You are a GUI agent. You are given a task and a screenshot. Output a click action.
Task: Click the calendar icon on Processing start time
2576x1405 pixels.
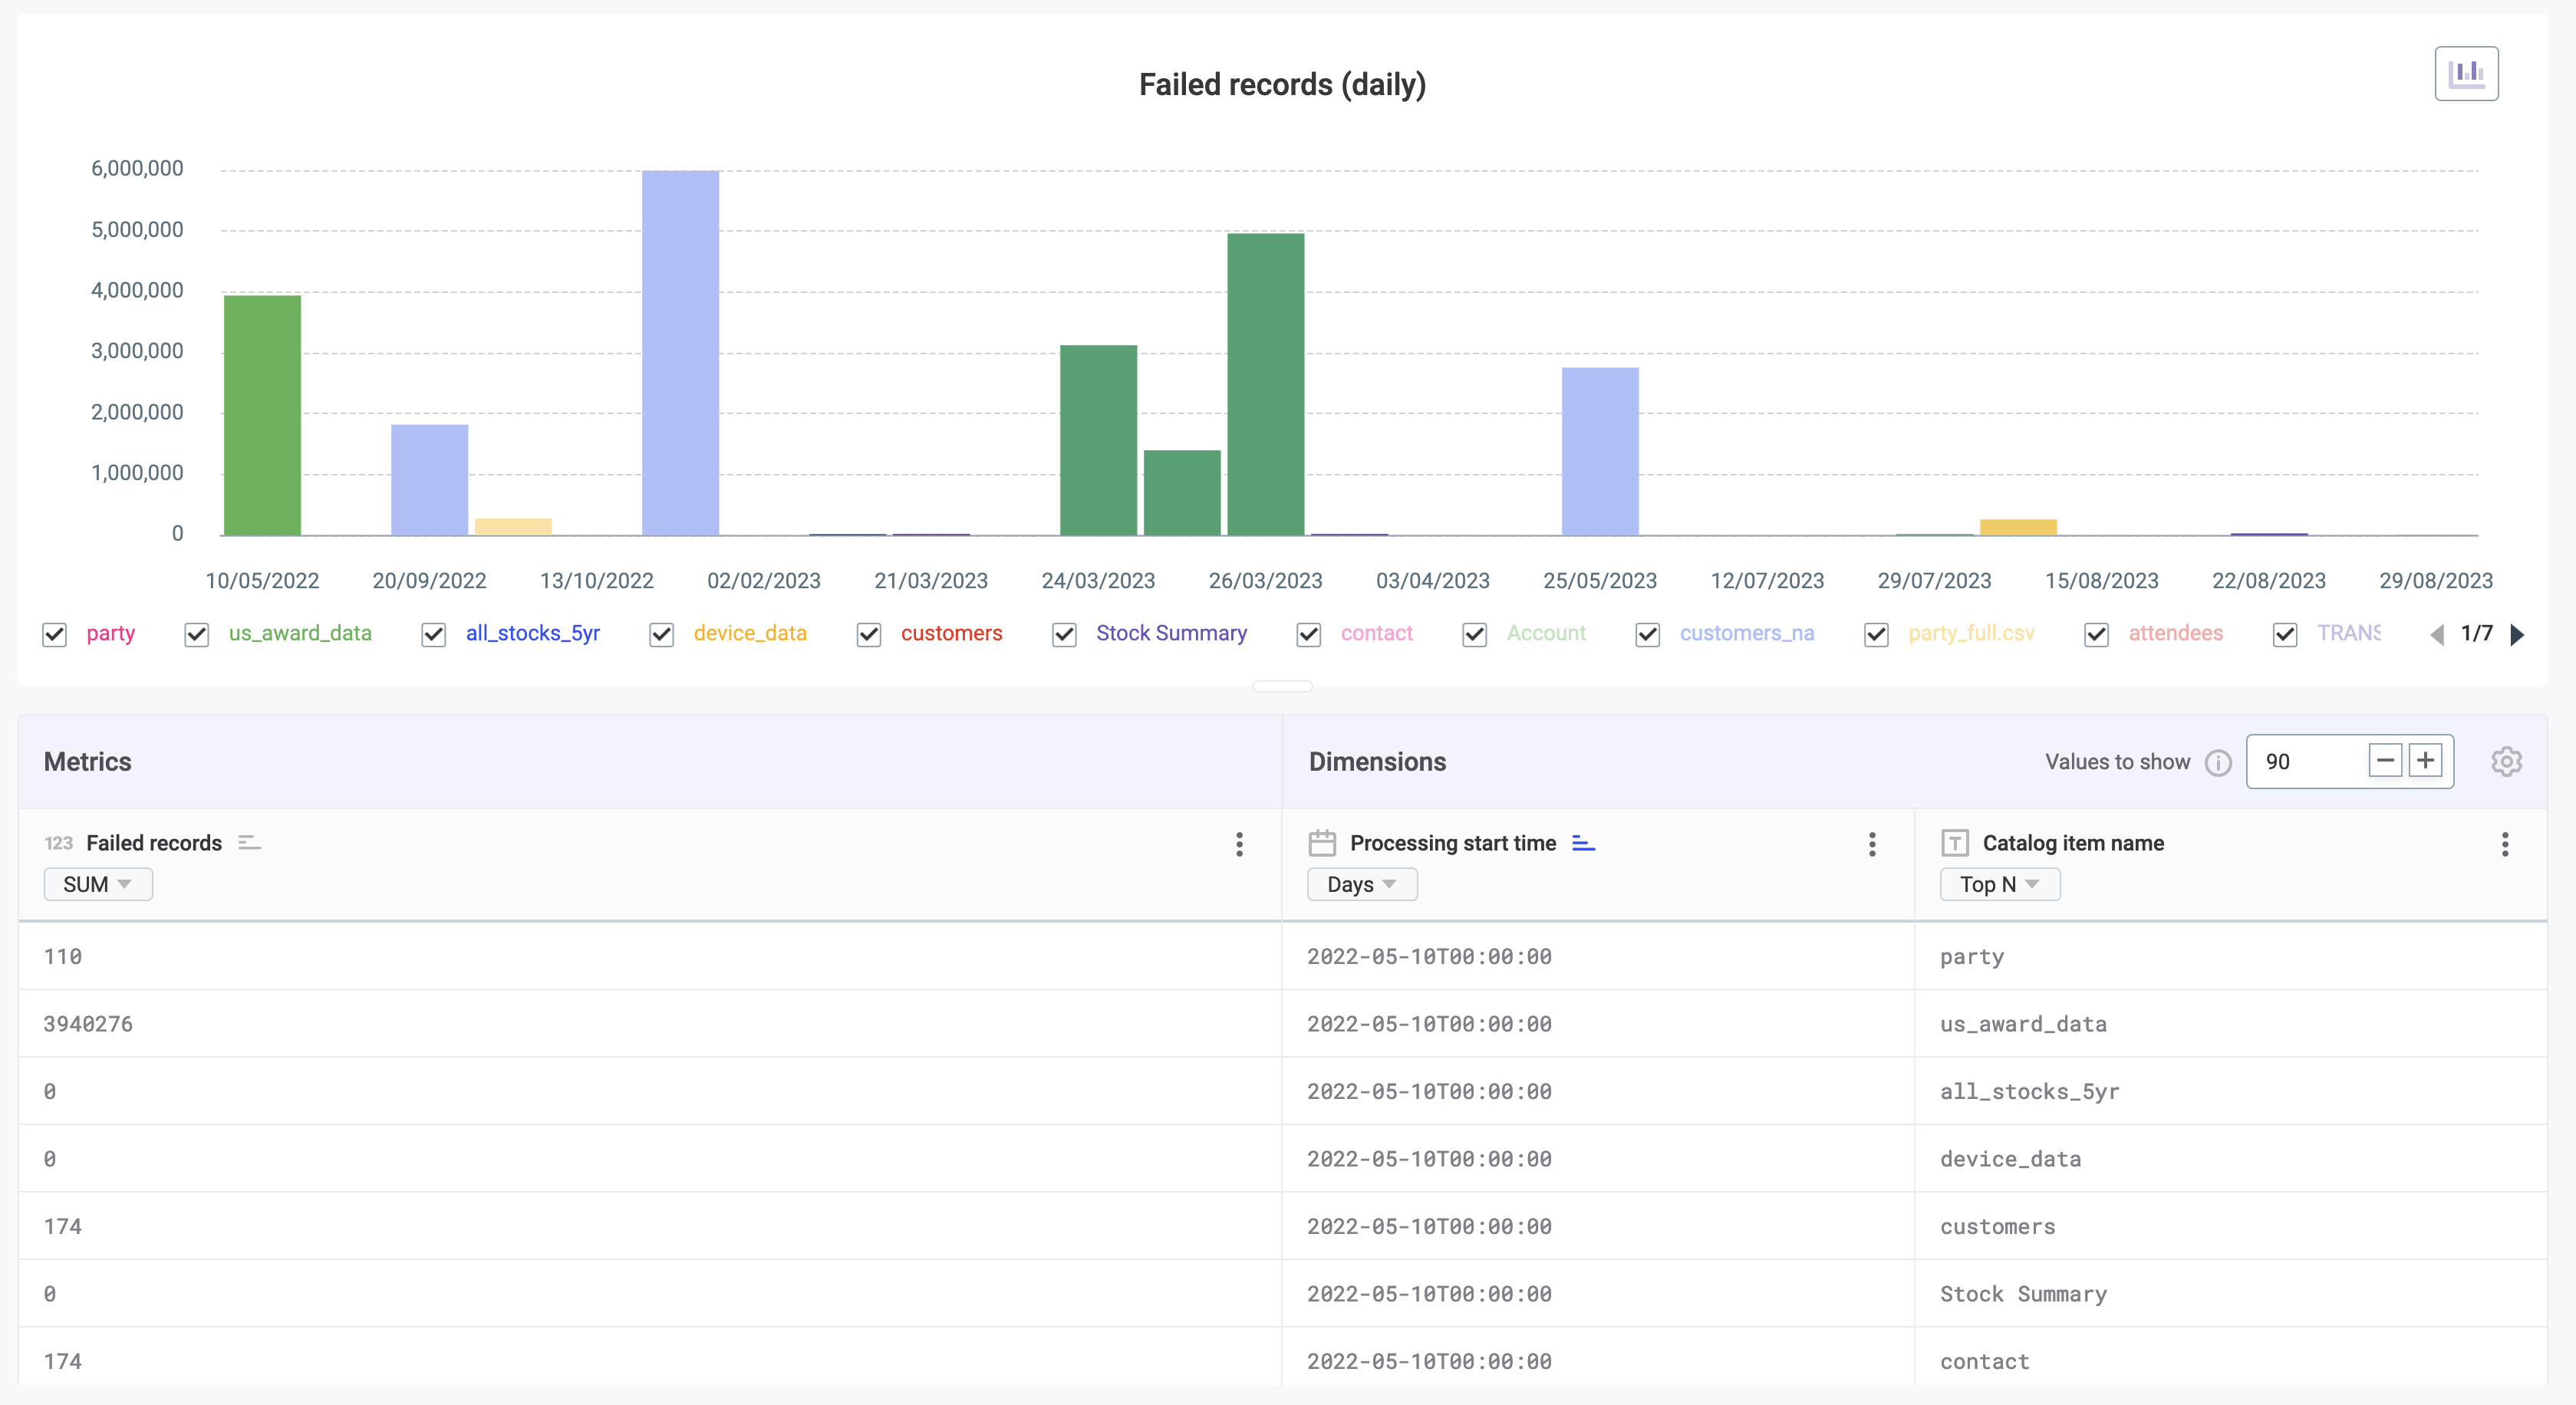[1322, 842]
